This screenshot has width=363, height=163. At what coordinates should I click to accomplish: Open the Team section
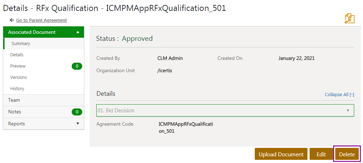click(x=14, y=100)
